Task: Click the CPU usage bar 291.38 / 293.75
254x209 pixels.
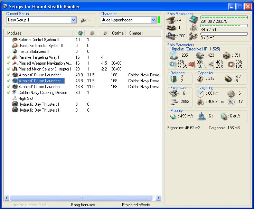Action: (224, 17)
